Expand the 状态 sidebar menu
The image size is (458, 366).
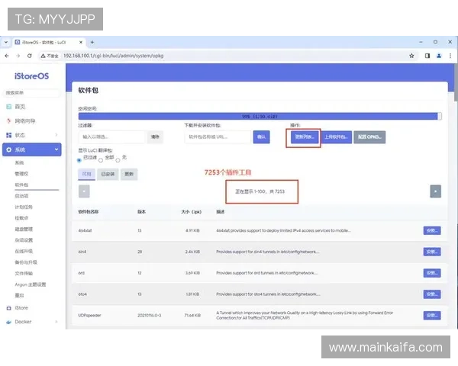click(x=31, y=135)
